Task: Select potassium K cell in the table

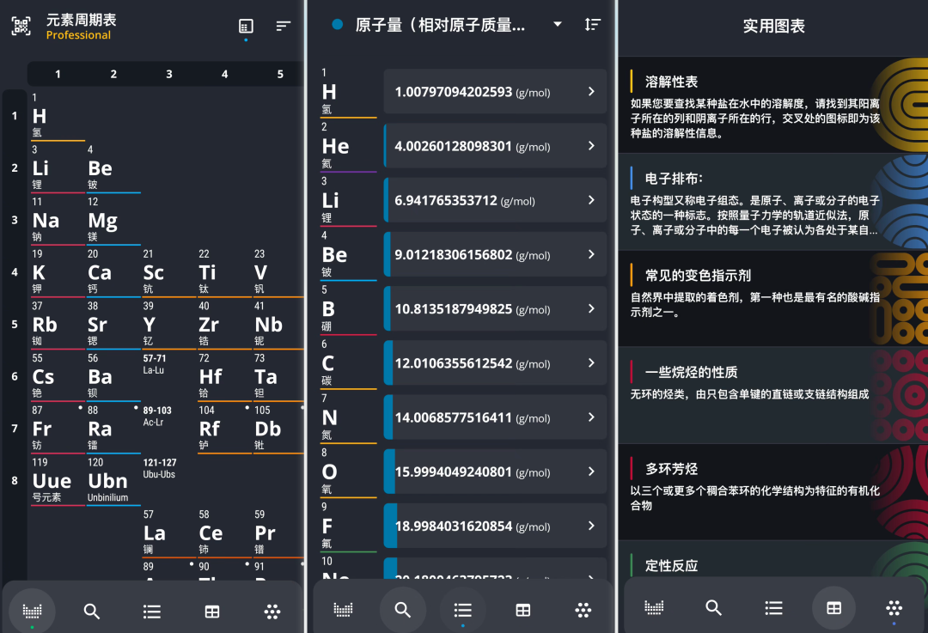Action: (58, 272)
